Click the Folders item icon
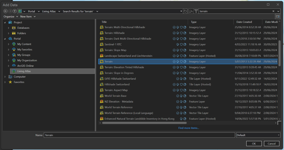The width and height of the screenshot is (284, 150). click(x=14, y=33)
